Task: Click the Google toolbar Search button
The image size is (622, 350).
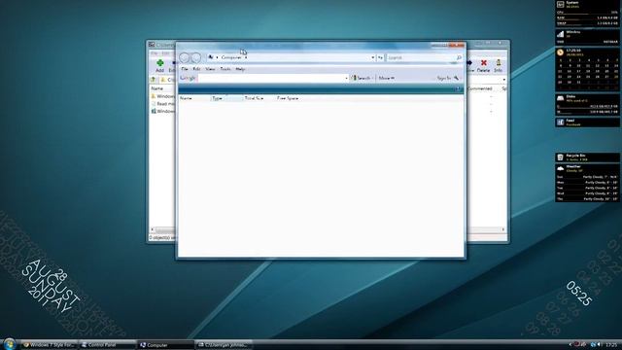Action: pyautogui.click(x=362, y=78)
